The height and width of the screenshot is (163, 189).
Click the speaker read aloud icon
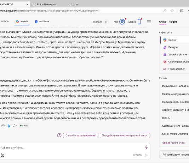coord(15,126)
